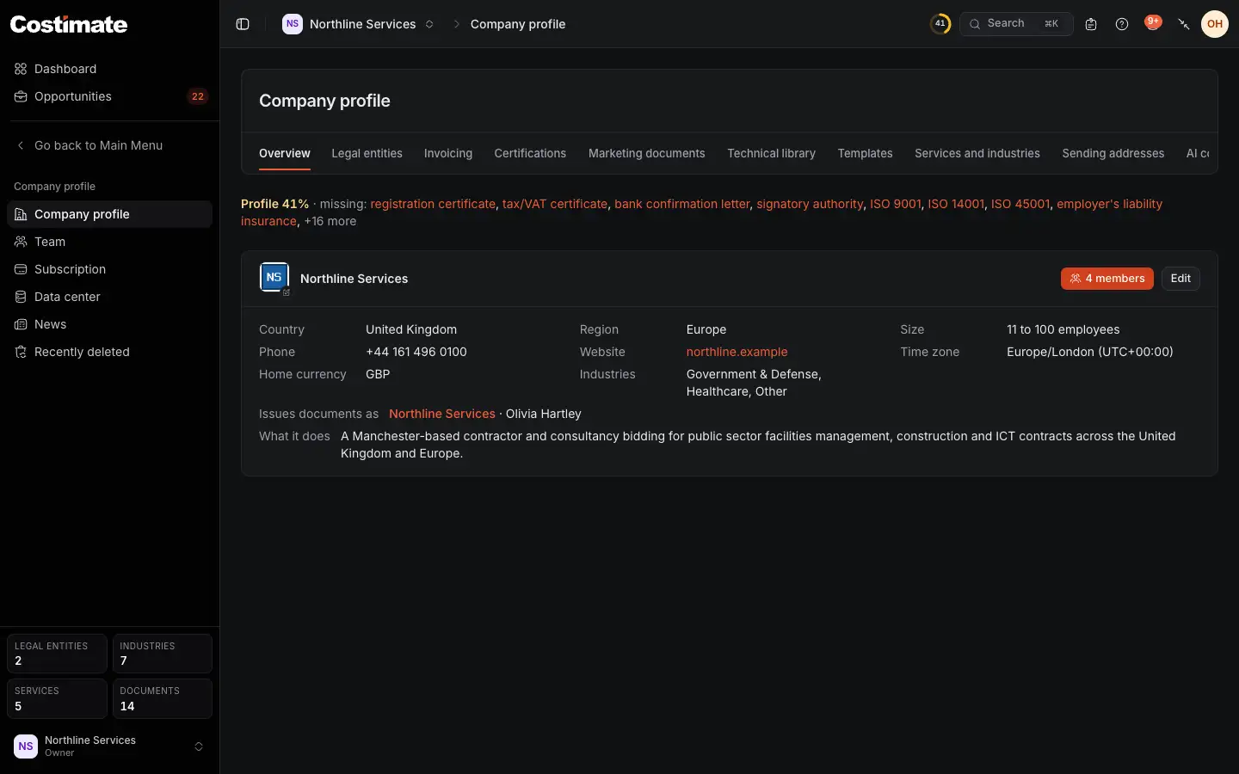Screen dimensions: 1239x774
Task: Open the help question mark icon
Action: pos(1122,24)
